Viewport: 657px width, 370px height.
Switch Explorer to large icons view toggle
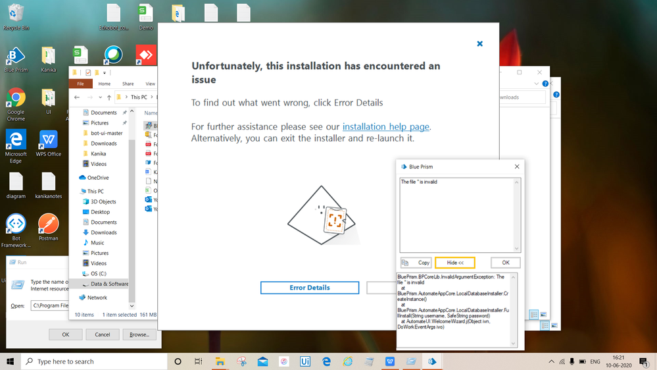point(543,315)
